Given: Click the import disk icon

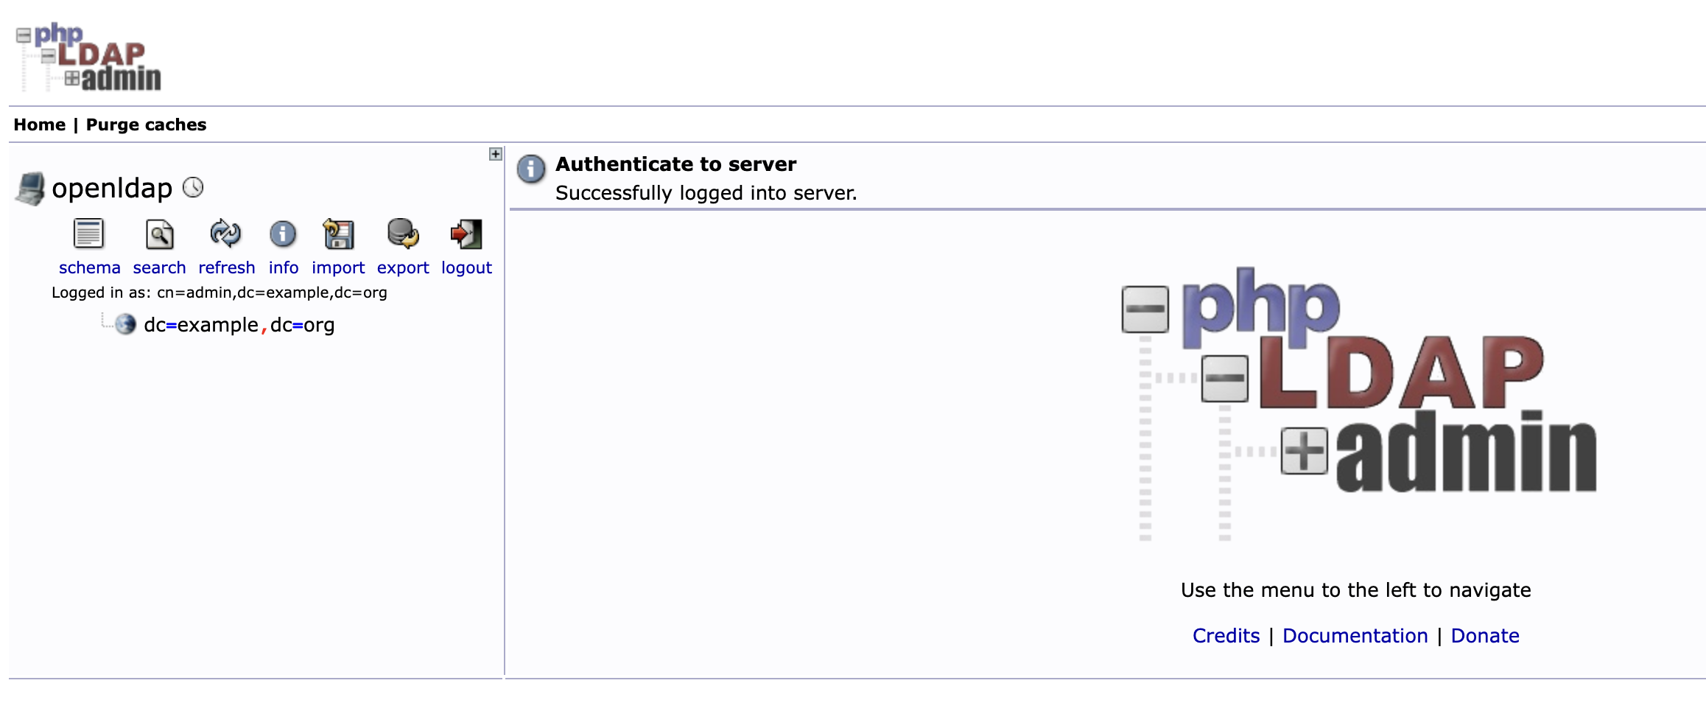Looking at the screenshot, I should coord(338,234).
